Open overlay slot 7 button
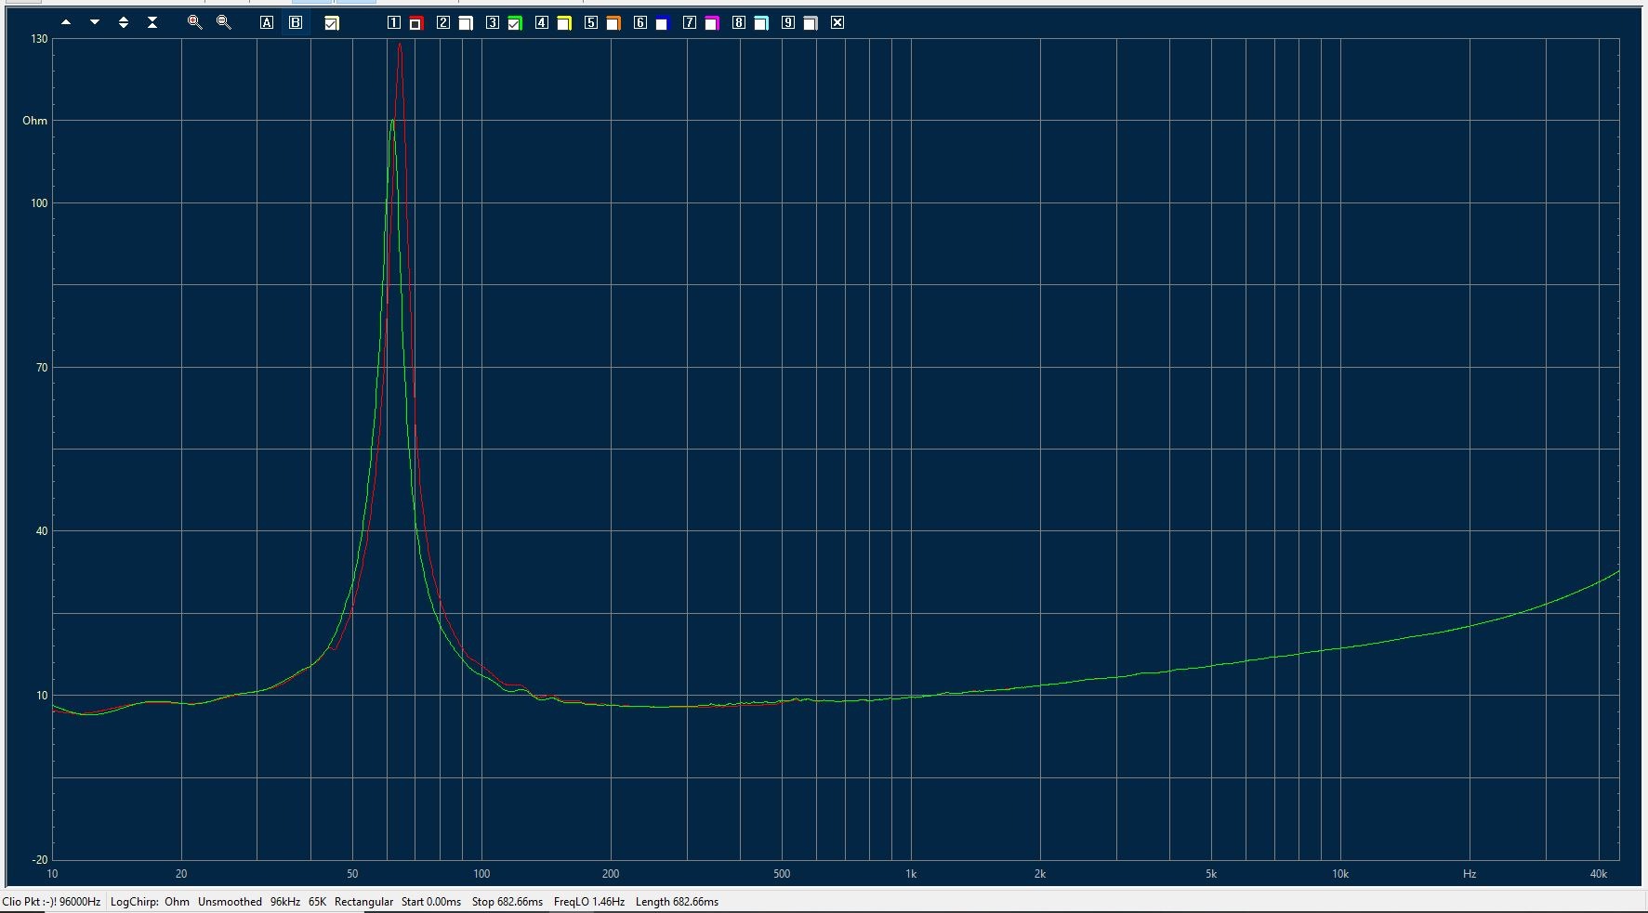Viewport: 1648px width, 913px height. click(x=690, y=22)
